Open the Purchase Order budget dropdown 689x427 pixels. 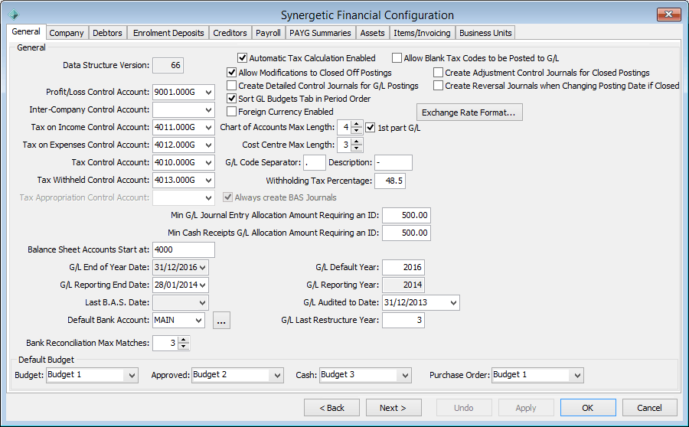coord(577,376)
